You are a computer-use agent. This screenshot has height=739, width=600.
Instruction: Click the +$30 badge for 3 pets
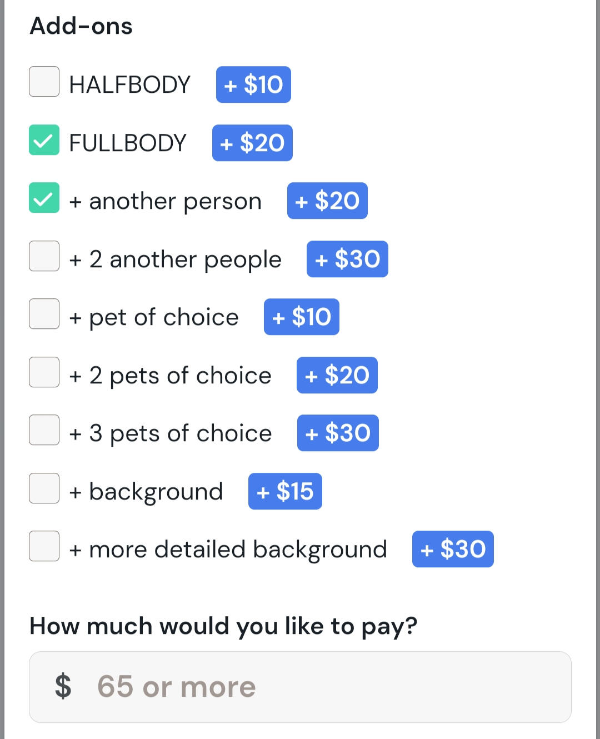click(338, 433)
